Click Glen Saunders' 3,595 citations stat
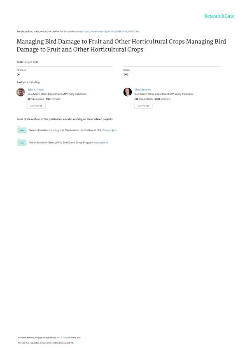 coord(162,99)
